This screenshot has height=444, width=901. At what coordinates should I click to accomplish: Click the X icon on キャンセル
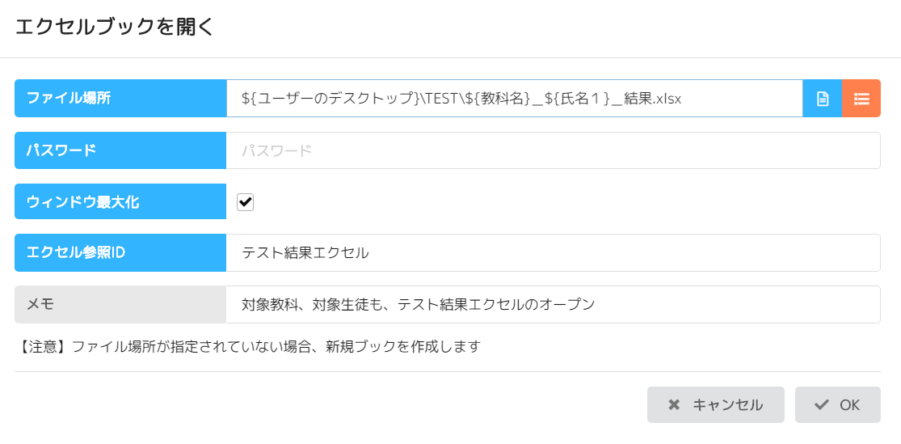point(674,405)
